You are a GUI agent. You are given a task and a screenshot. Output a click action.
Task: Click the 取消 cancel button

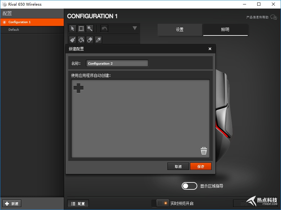click(178, 167)
